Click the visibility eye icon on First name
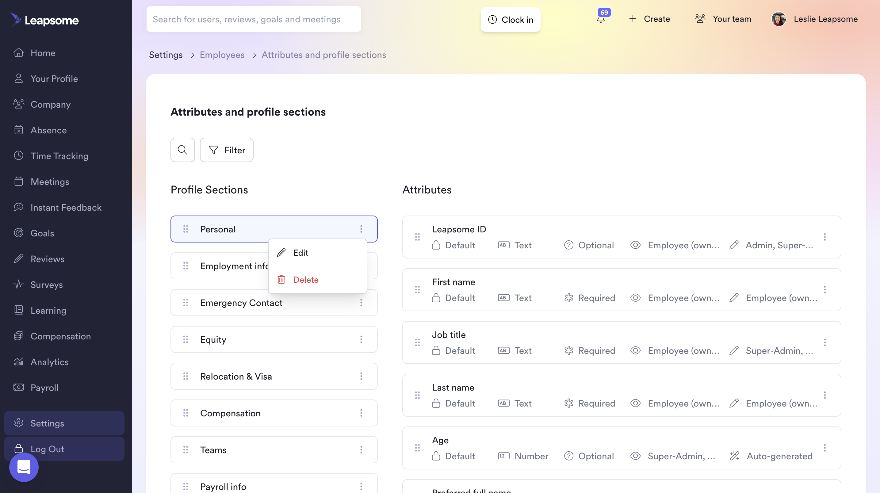The width and height of the screenshot is (880, 493). (635, 298)
